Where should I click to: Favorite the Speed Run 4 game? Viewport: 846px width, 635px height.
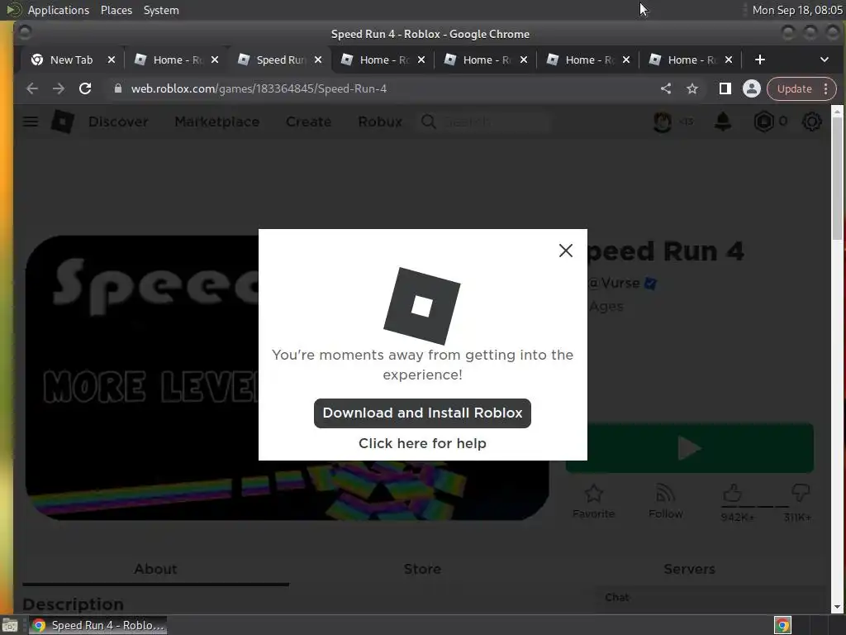(x=593, y=502)
